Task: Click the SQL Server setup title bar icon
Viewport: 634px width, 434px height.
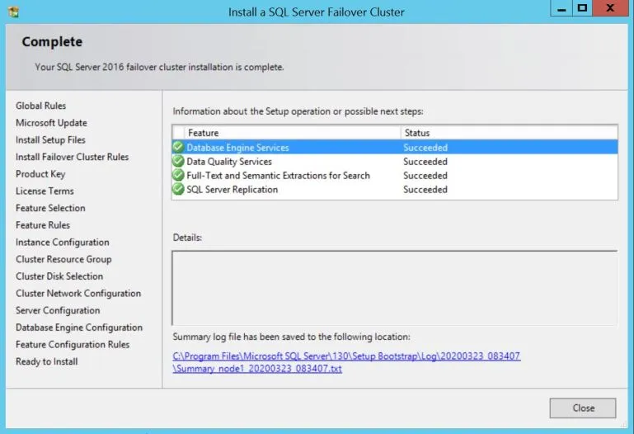Action: point(13,12)
